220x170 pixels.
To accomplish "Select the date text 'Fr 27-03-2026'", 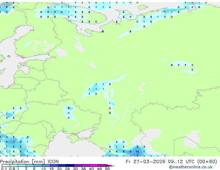I will point(145,162).
